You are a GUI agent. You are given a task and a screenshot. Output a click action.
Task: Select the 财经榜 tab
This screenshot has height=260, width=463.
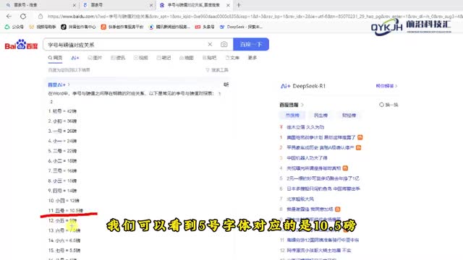point(349,116)
